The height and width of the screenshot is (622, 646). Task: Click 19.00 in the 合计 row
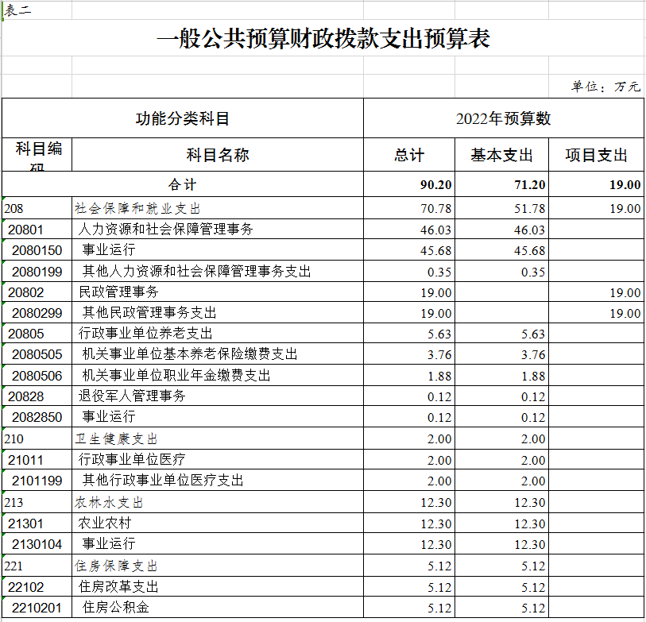[625, 184]
